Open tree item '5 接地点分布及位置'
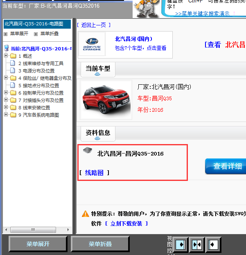This screenshot has width=246, height=255. (x=39, y=86)
